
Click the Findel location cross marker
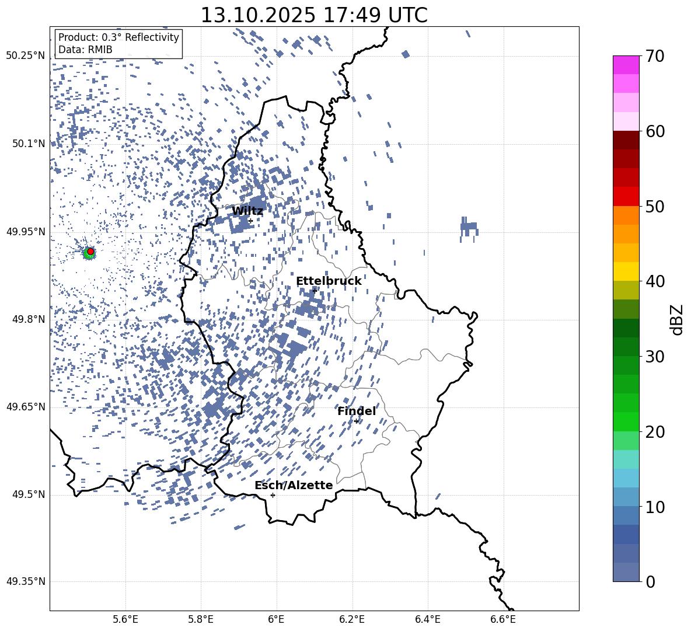pyautogui.click(x=356, y=421)
